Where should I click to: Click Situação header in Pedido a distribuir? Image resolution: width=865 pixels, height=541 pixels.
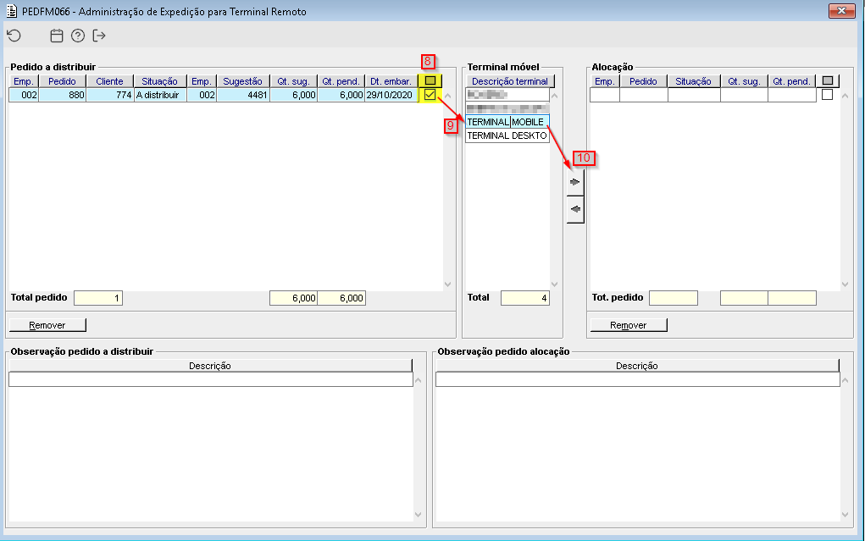pos(159,81)
